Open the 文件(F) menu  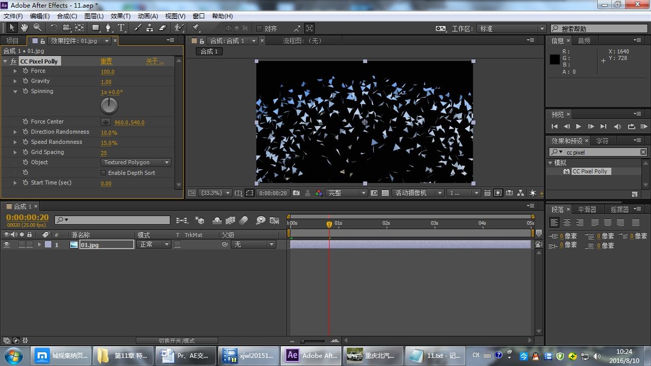[13, 16]
